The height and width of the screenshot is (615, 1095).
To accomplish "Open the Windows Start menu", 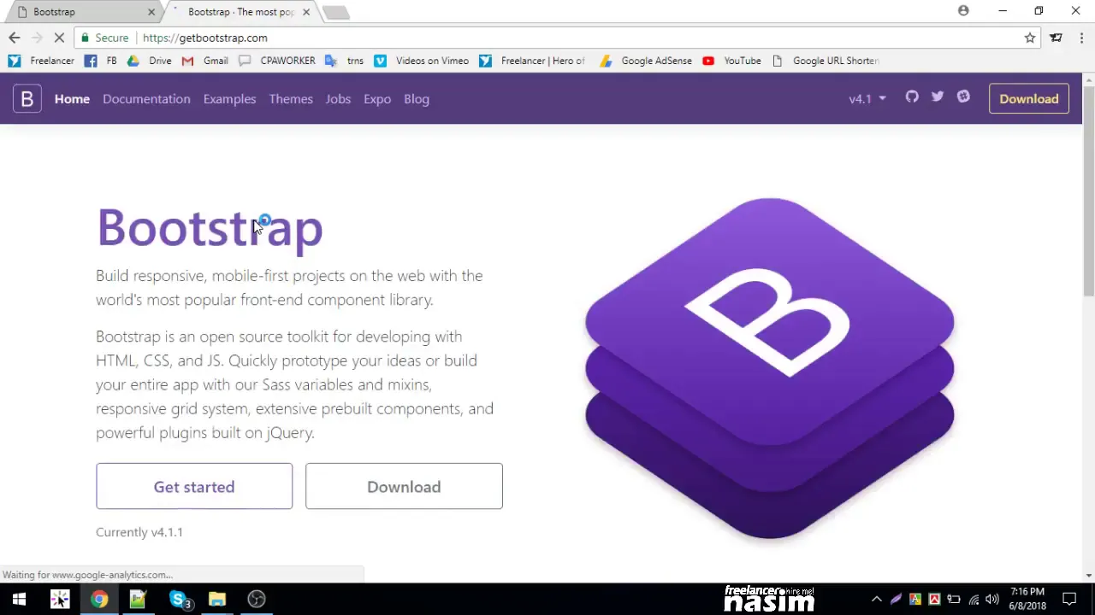I will tap(19, 599).
